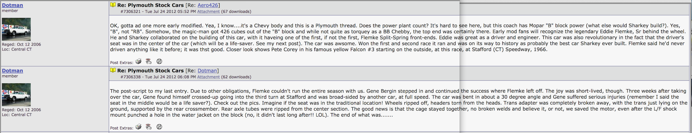
Task: Click the notify moderator icon in second post
Action: point(159,127)
